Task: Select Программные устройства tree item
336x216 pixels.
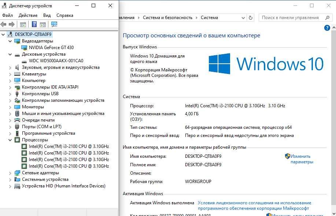Action: 48,133
